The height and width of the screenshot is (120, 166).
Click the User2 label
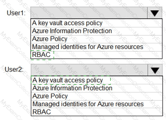tap(14, 69)
